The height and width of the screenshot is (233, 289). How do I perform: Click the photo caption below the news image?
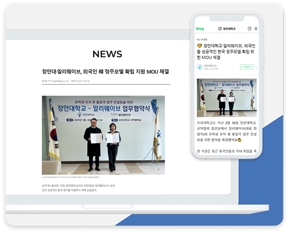pyautogui.click(x=71, y=178)
